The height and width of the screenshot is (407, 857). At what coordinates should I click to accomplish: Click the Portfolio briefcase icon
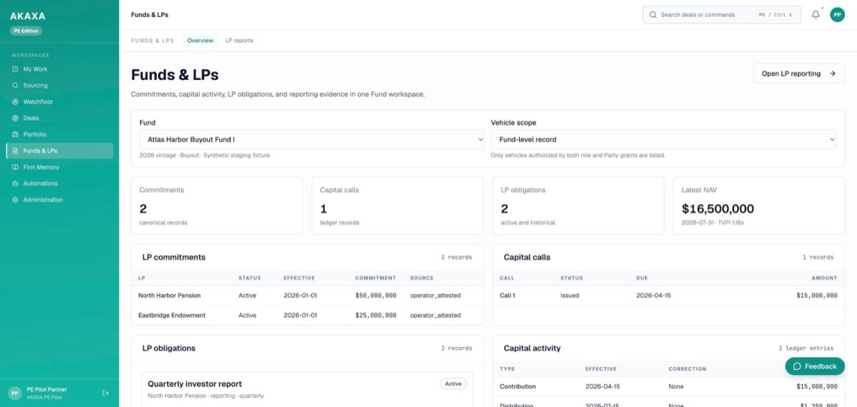(16, 134)
